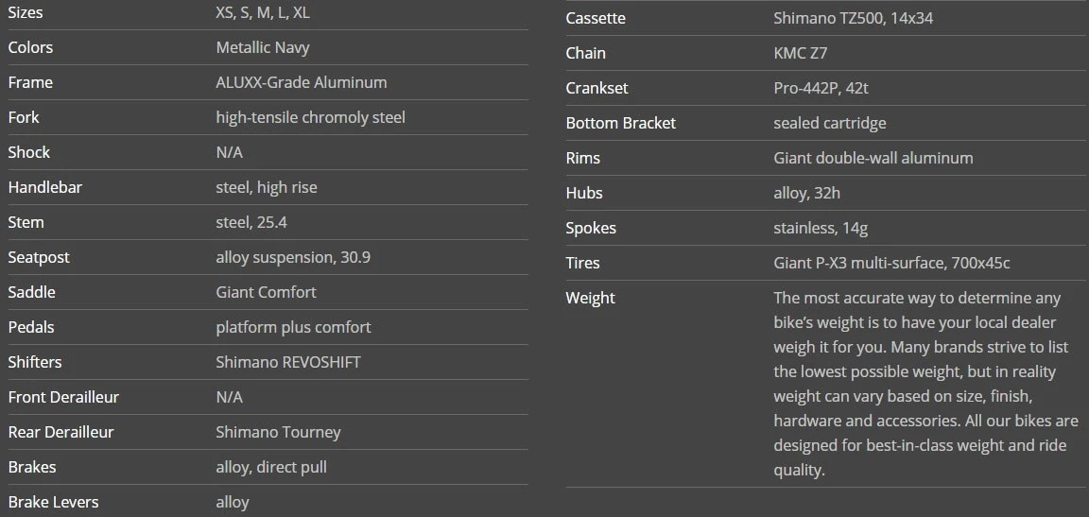Select the Shimano Tourney rear derailleur text
This screenshot has width=1089, height=517.
pyautogui.click(x=278, y=432)
